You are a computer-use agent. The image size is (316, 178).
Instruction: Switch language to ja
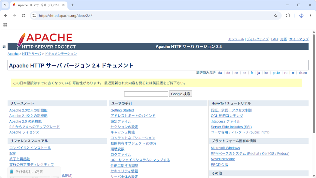tap(259, 73)
